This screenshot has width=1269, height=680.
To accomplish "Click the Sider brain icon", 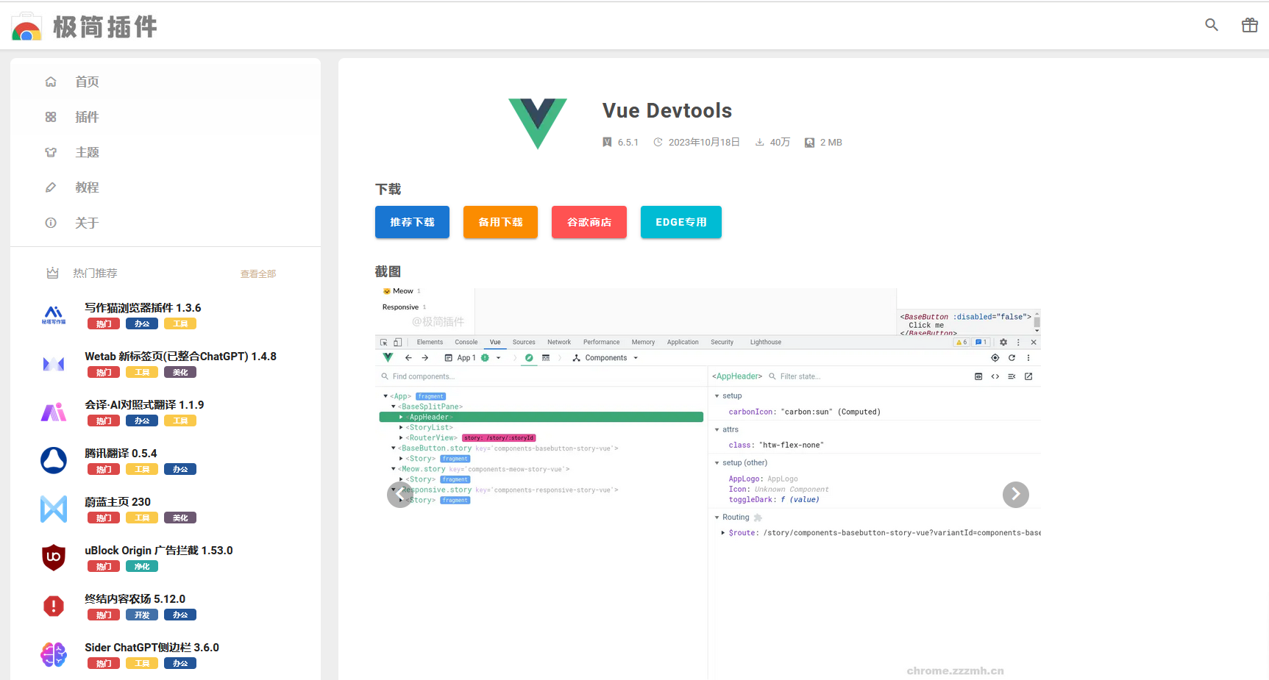I will click(x=54, y=655).
